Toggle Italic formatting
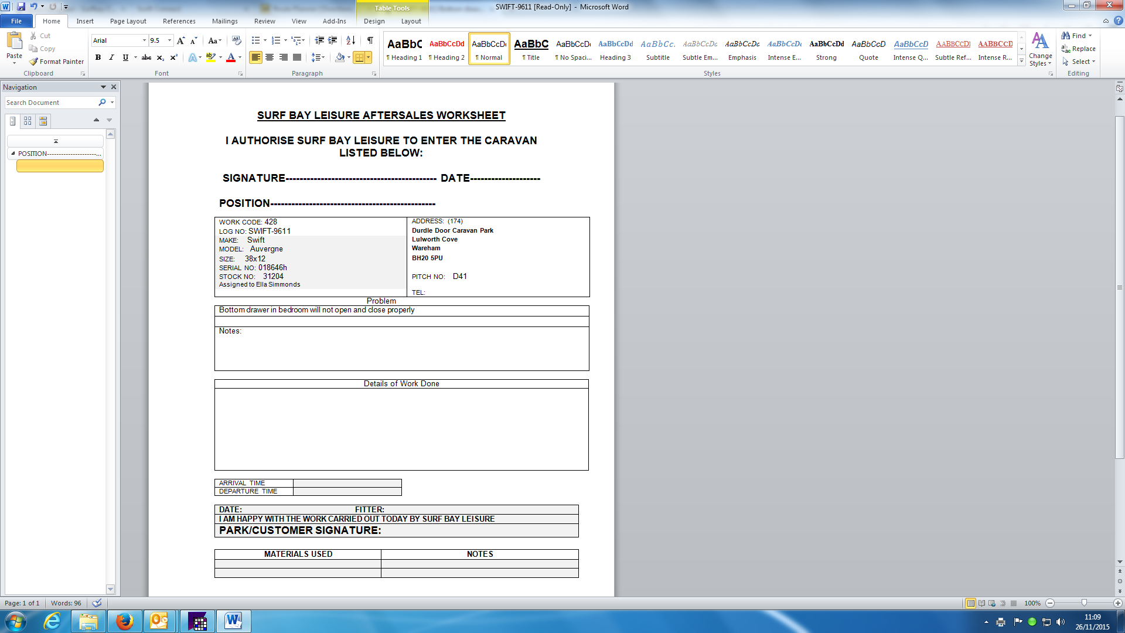The width and height of the screenshot is (1125, 633). [x=111, y=57]
